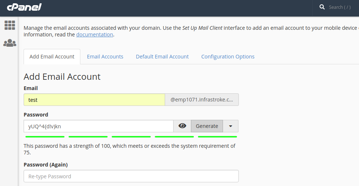Show password using the eye icon
Viewport: 359px width, 186px height.
[182, 126]
